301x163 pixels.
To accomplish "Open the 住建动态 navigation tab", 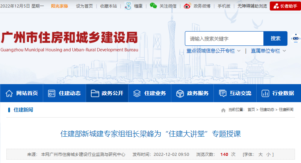I will 64,93.
